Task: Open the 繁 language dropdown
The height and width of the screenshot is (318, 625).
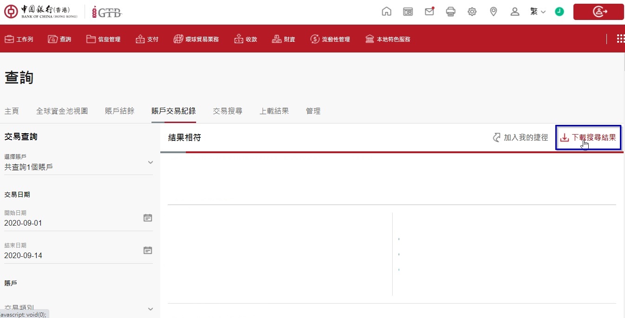Action: pyautogui.click(x=538, y=12)
